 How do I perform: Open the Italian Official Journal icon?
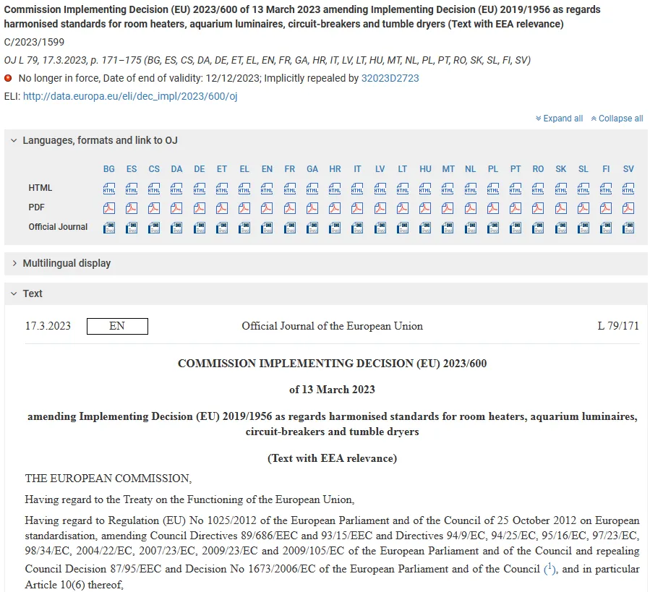click(357, 227)
